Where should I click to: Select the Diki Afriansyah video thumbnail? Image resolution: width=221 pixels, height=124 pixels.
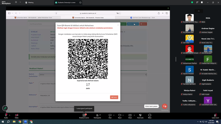pos(208,49)
